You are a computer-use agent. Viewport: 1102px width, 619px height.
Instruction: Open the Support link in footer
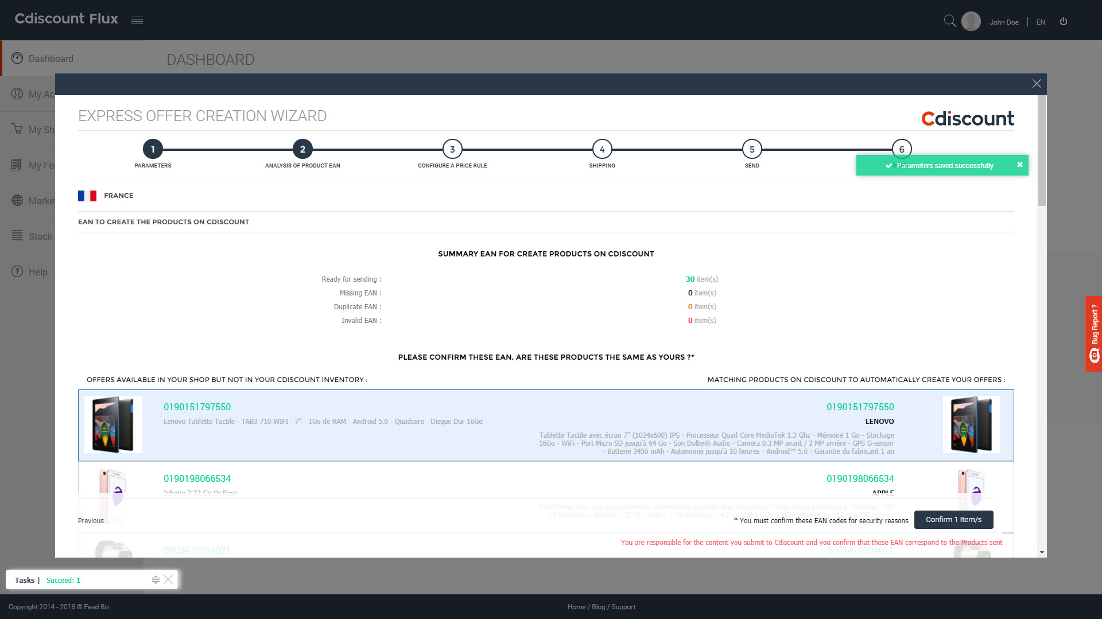tap(623, 607)
